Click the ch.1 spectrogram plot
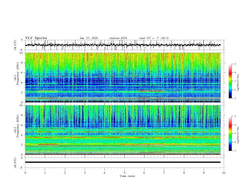Image resolution: width=252 pixels, height=194 pixels. (x=122, y=77)
